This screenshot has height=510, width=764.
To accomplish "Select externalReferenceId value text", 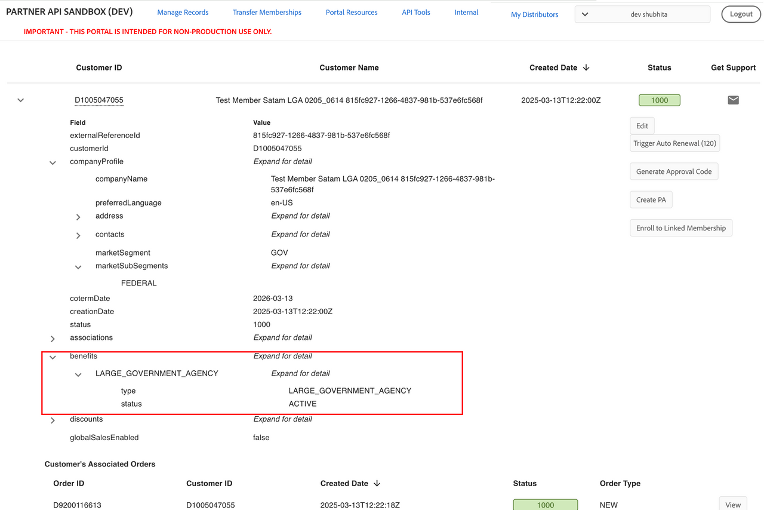I will [321, 136].
